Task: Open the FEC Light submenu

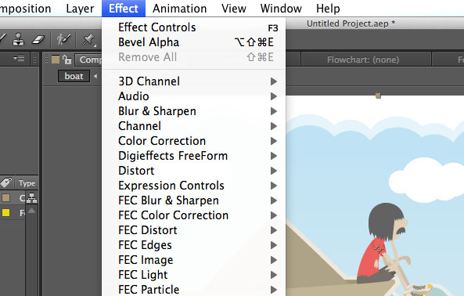Action: click(194, 275)
